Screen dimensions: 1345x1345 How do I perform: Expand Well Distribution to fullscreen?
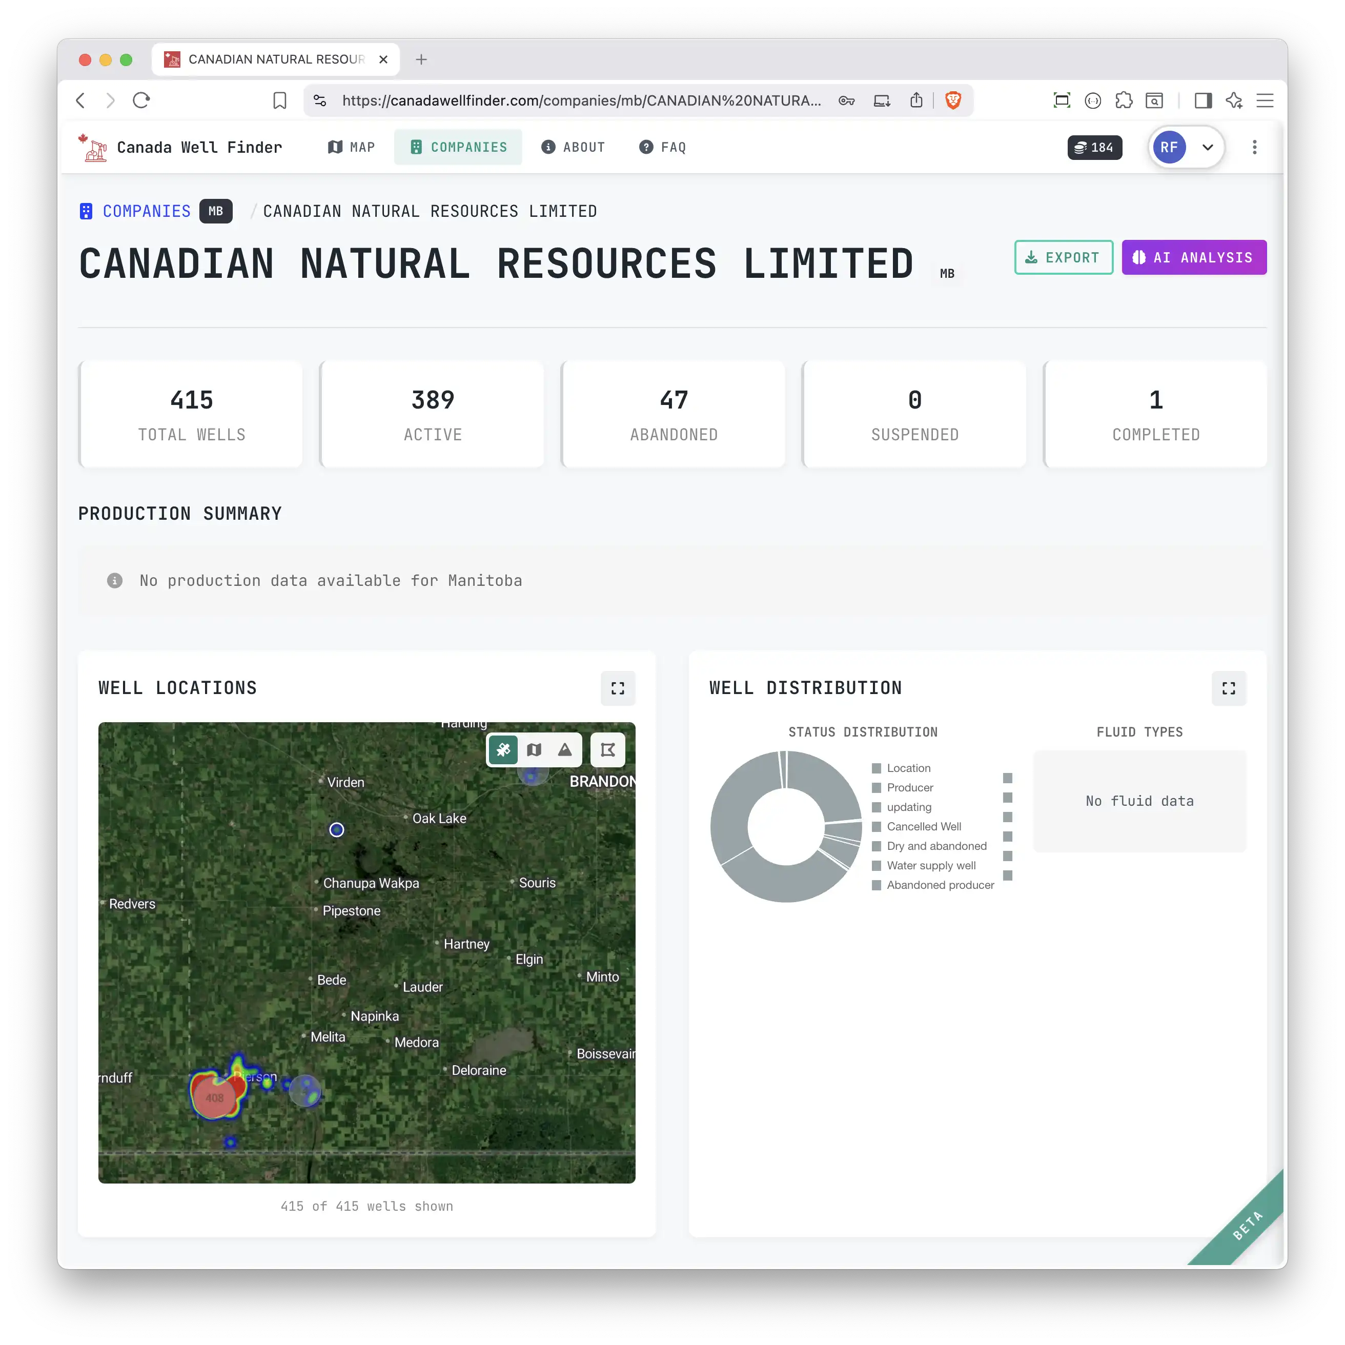click(1229, 688)
